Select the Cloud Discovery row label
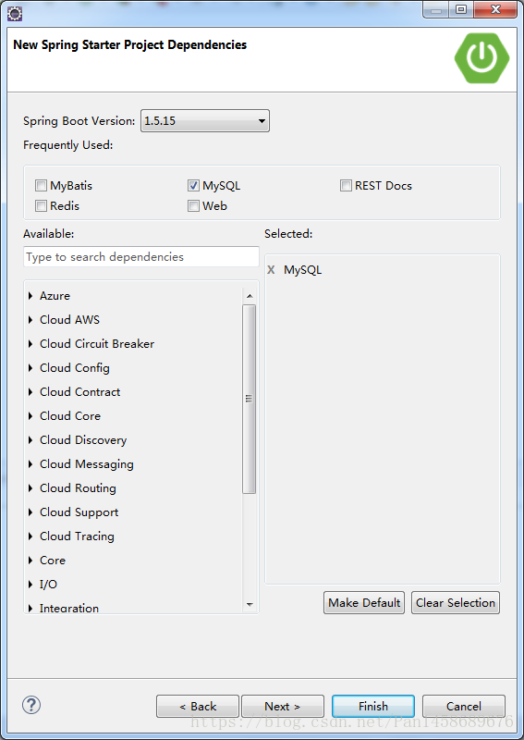The width and height of the screenshot is (524, 740). click(x=83, y=440)
